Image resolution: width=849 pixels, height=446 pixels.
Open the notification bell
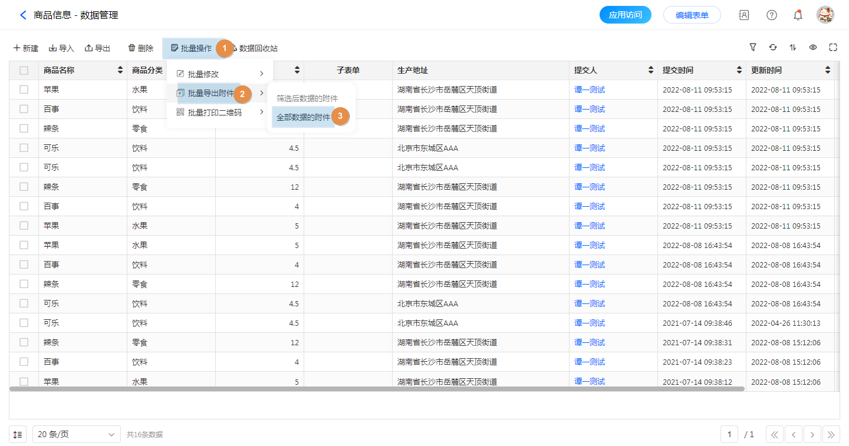(798, 15)
